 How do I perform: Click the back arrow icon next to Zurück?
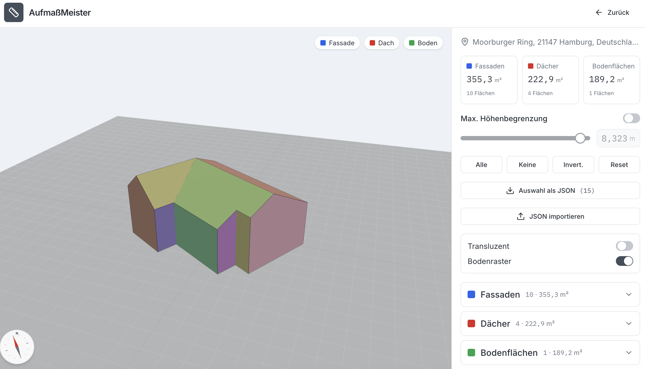coord(599,12)
